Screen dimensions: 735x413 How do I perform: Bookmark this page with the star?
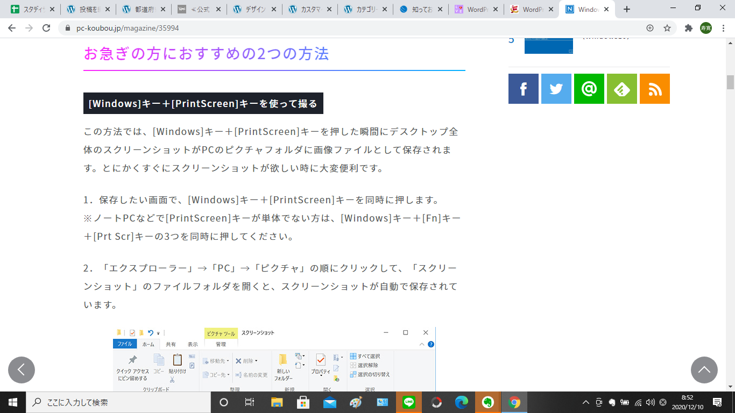point(667,28)
